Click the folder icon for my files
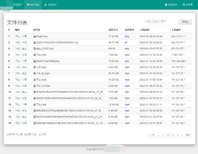The width and height of the screenshot is (198, 154). 166,5
